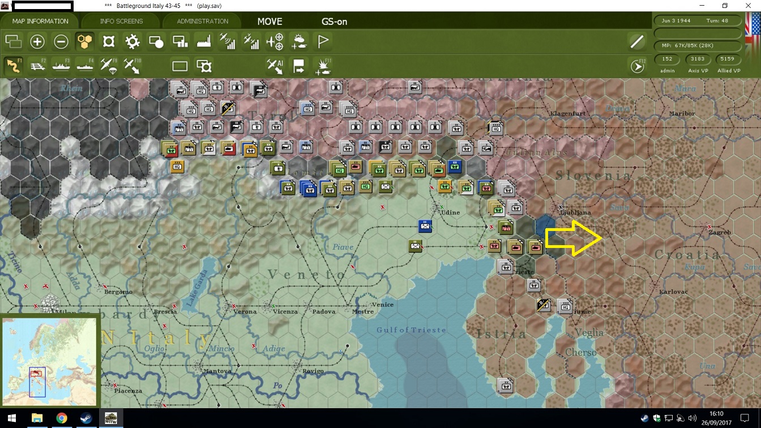This screenshot has height=428, width=761.
Task: Click the Vicenza city label
Action: tap(284, 311)
